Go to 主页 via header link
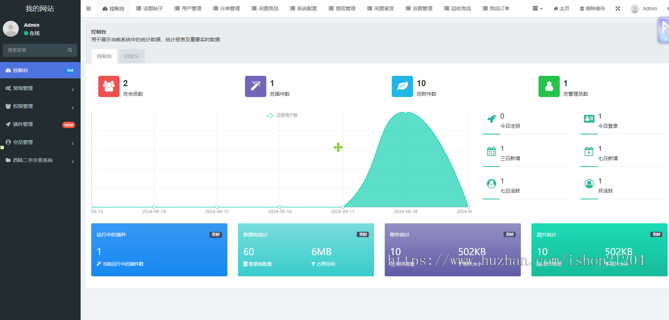This screenshot has width=669, height=320. point(561,8)
